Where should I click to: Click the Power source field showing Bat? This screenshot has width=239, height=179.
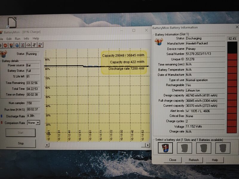point(33,65)
